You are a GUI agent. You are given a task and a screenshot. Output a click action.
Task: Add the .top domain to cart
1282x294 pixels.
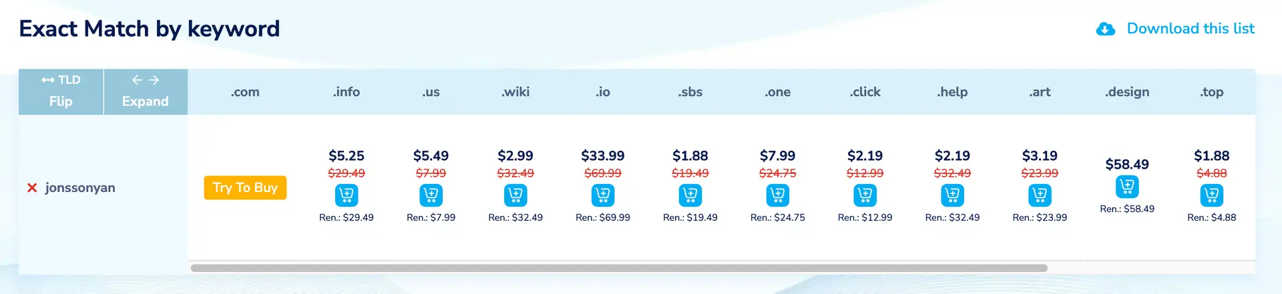point(1212,195)
